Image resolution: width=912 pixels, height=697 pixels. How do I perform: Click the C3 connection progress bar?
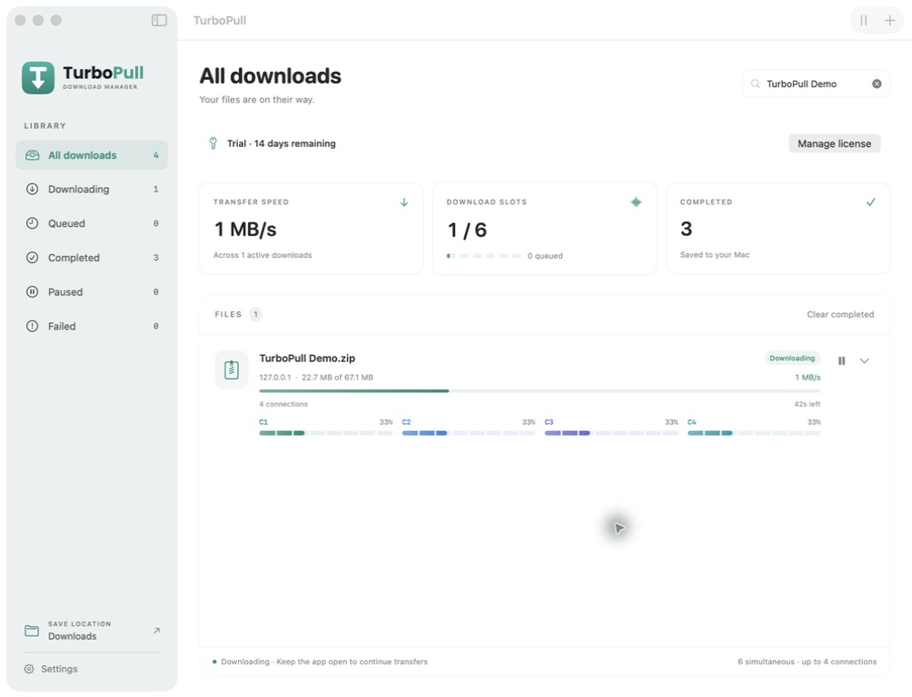(x=611, y=433)
